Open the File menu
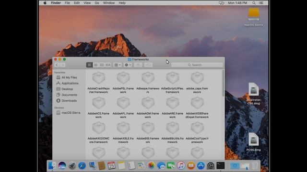 click(x=67, y=3)
